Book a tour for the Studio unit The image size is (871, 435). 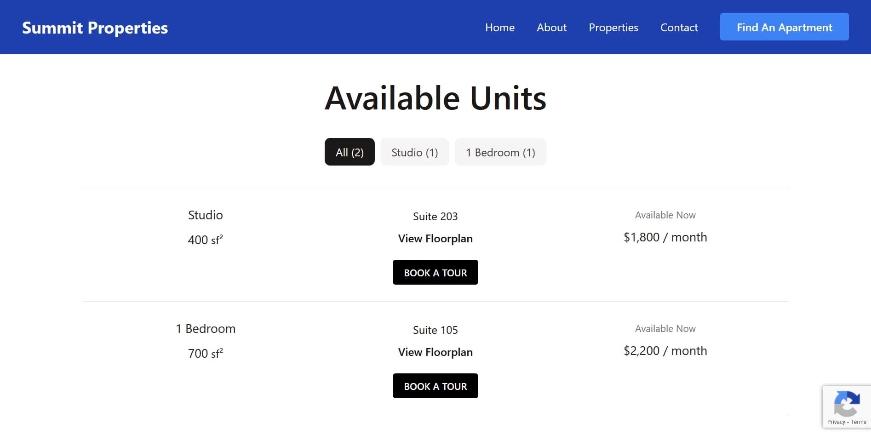[435, 272]
